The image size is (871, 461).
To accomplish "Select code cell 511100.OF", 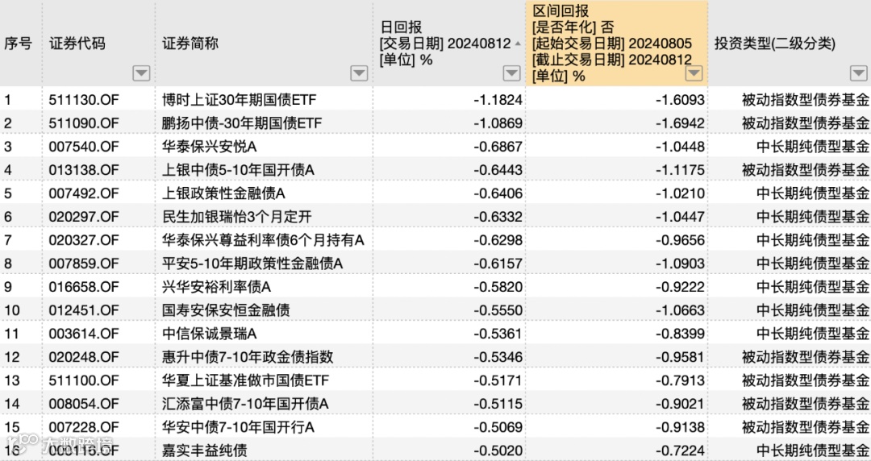I will (84, 380).
